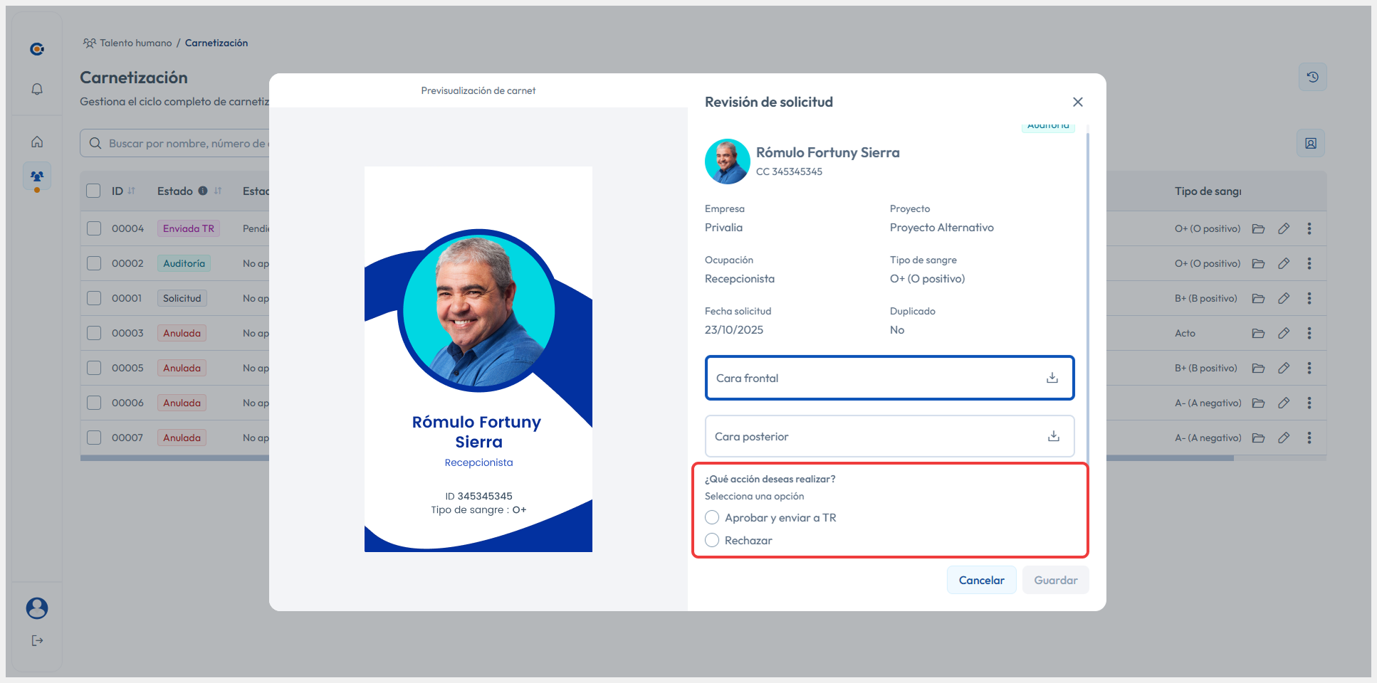Click the Carnetización breadcrumb item
The image size is (1377, 683).
[x=216, y=43]
